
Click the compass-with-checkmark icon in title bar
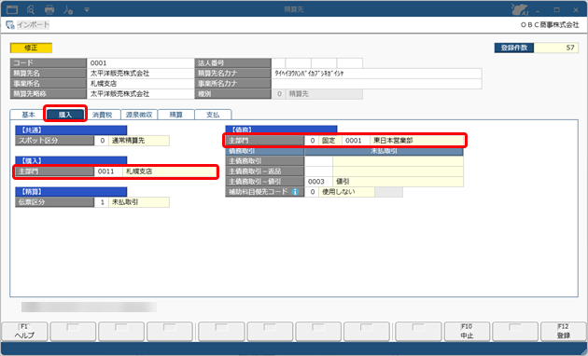pos(68,9)
